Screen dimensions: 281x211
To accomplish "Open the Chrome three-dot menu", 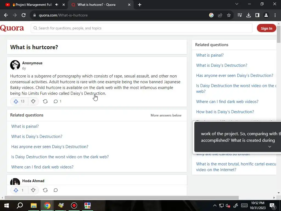I will [275, 15].
